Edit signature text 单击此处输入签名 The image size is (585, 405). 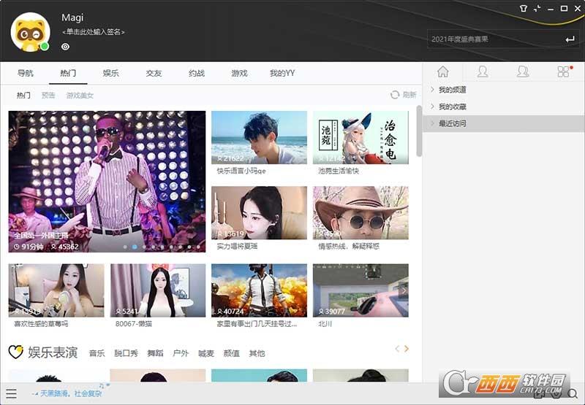click(x=94, y=32)
